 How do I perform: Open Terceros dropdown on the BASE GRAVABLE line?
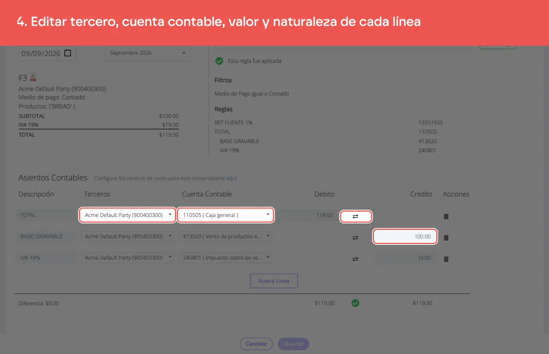pyautogui.click(x=127, y=236)
